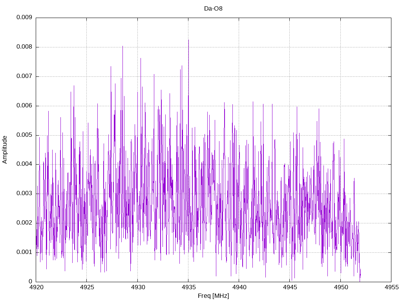Click the 0.007 y-axis tick label
Viewport: 402px width, 301px height.
[x=24, y=76]
